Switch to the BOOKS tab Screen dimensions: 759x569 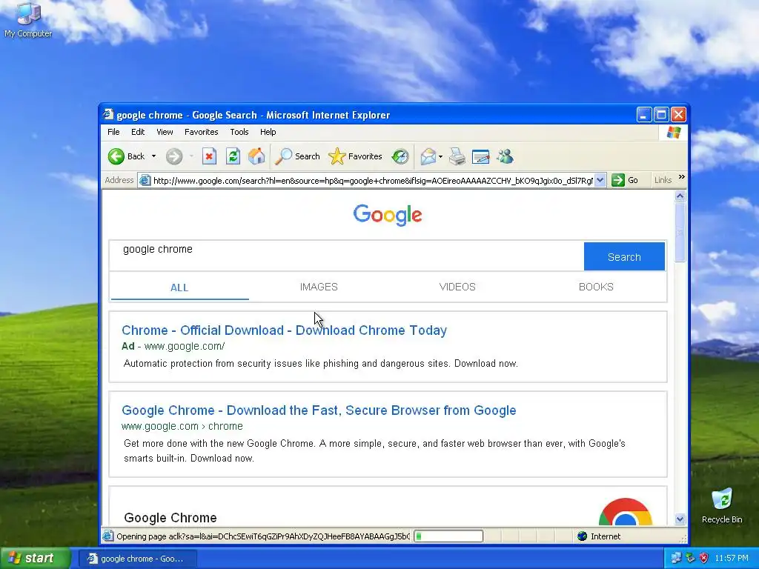[596, 287]
